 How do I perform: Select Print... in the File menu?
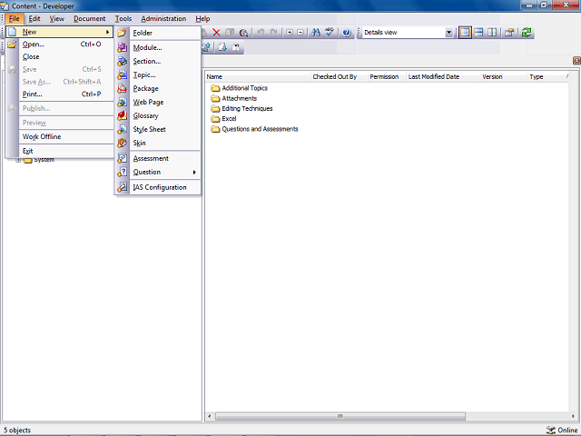pyautogui.click(x=60, y=94)
